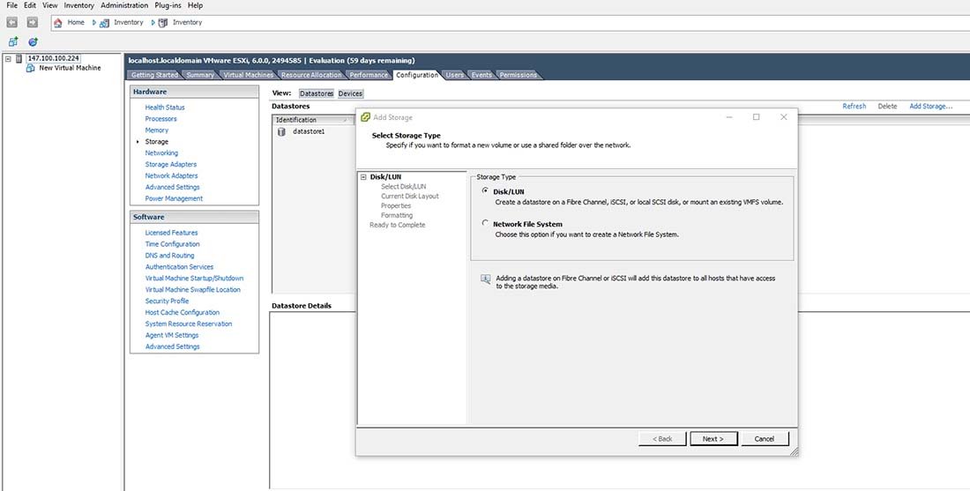
Task: Open Security Profile in Software panel
Action: 167,301
